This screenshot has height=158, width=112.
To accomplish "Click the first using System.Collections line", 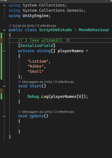I will [x=38, y=5].
